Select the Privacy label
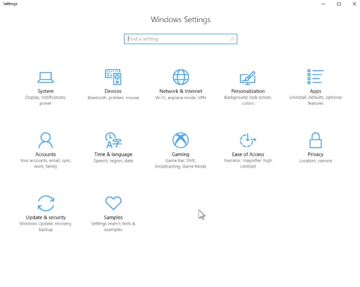 click(315, 154)
